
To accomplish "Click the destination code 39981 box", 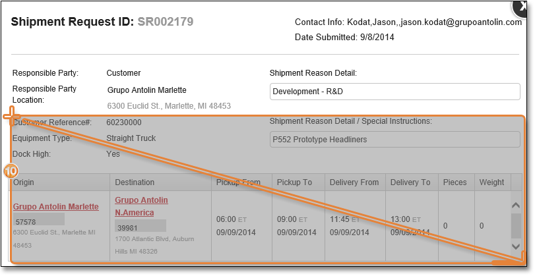I will pos(141,229).
